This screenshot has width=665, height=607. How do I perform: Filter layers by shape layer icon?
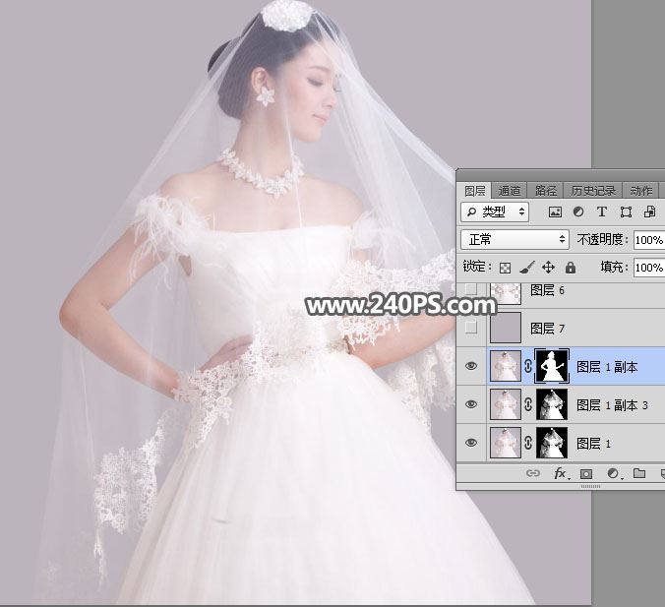coord(626,212)
